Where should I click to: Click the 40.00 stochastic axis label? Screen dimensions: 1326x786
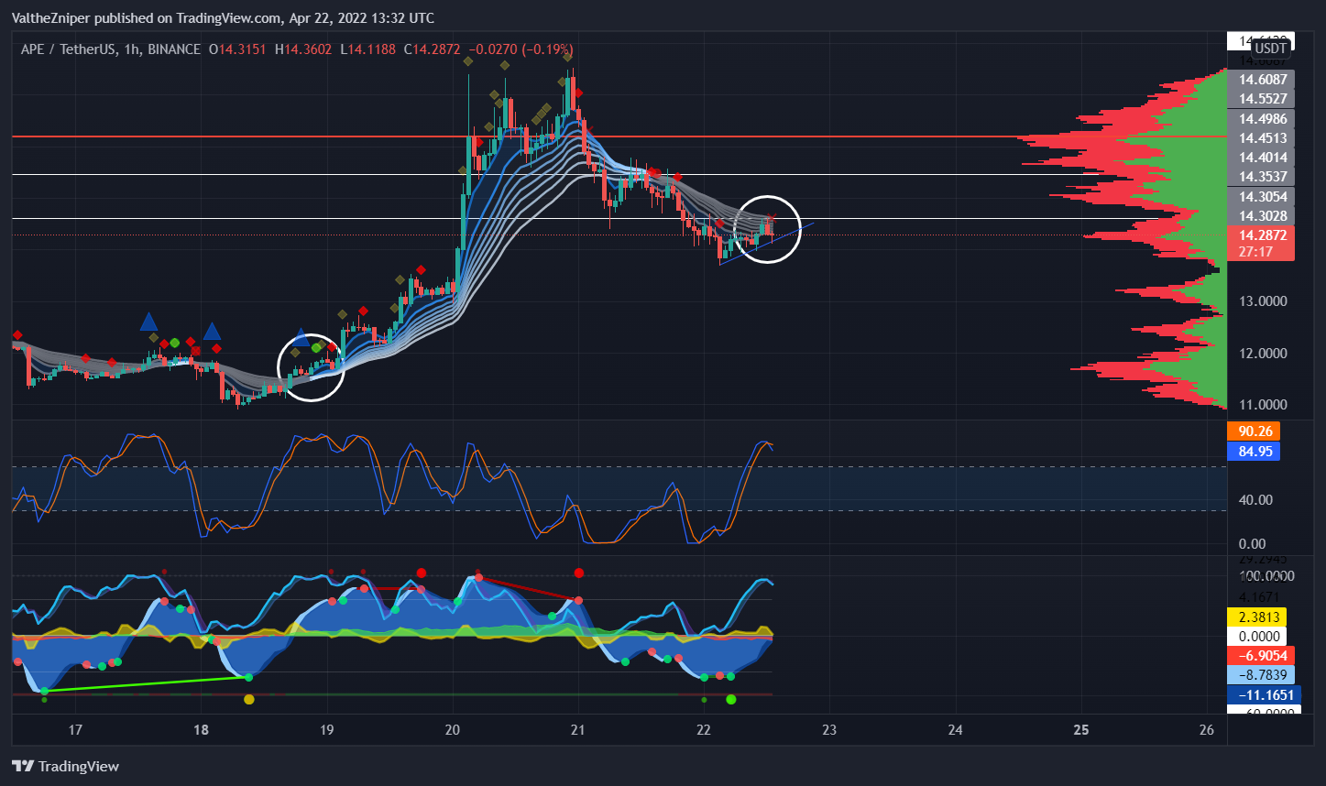coord(1255,500)
